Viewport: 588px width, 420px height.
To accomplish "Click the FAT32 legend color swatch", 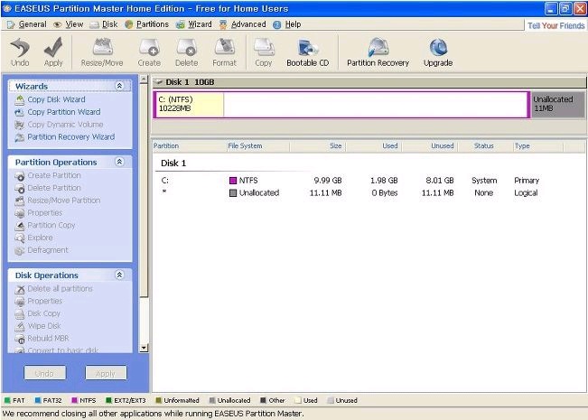I will pyautogui.click(x=38, y=400).
